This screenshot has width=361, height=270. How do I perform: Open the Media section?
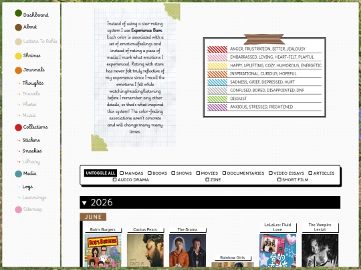tap(29, 173)
